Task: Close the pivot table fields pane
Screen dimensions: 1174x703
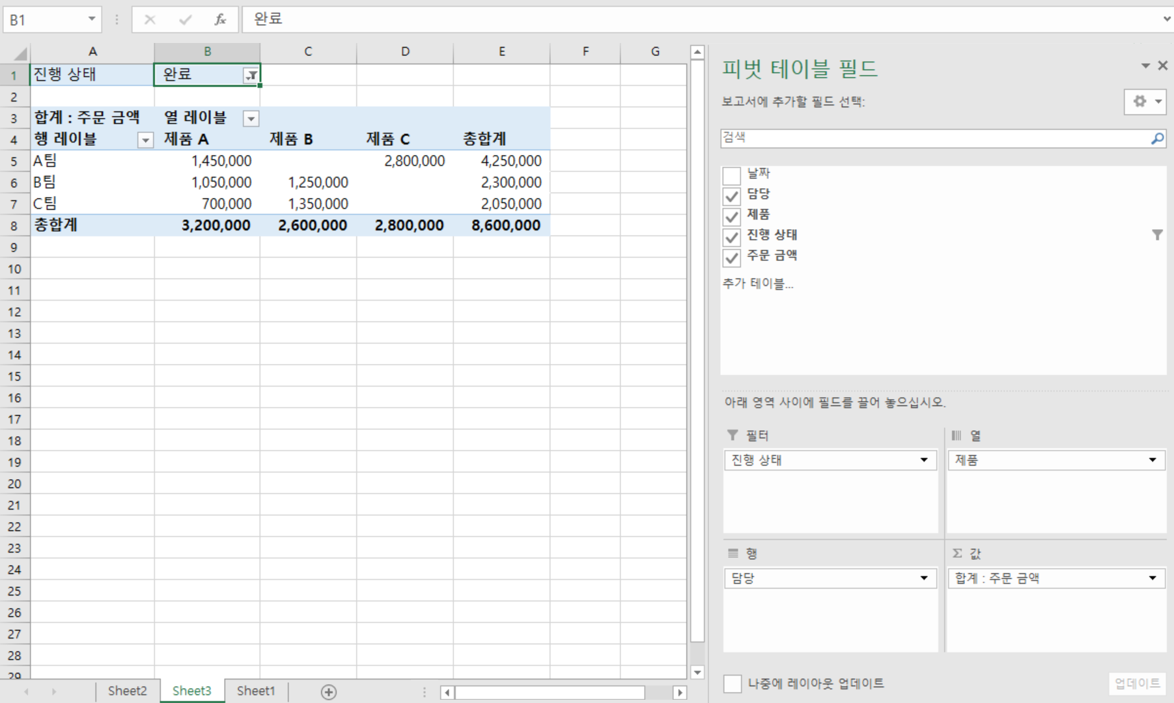Action: [1162, 66]
